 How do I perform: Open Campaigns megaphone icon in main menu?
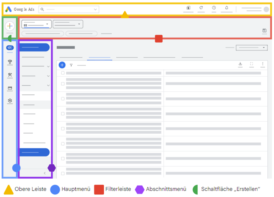click(x=10, y=48)
